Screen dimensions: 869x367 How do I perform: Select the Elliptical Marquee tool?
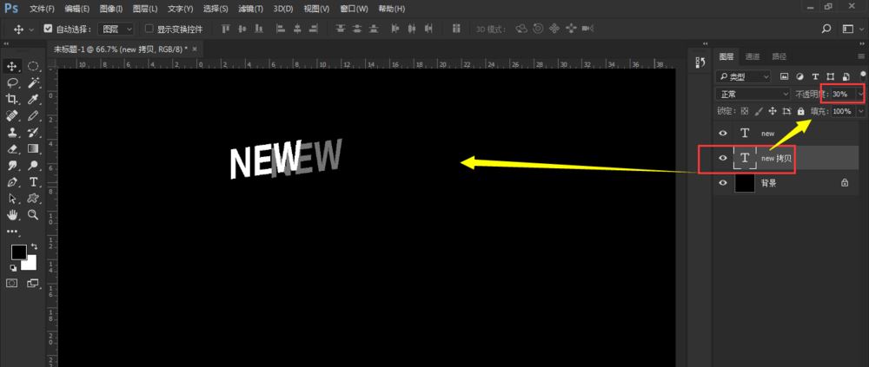pyautogui.click(x=33, y=67)
